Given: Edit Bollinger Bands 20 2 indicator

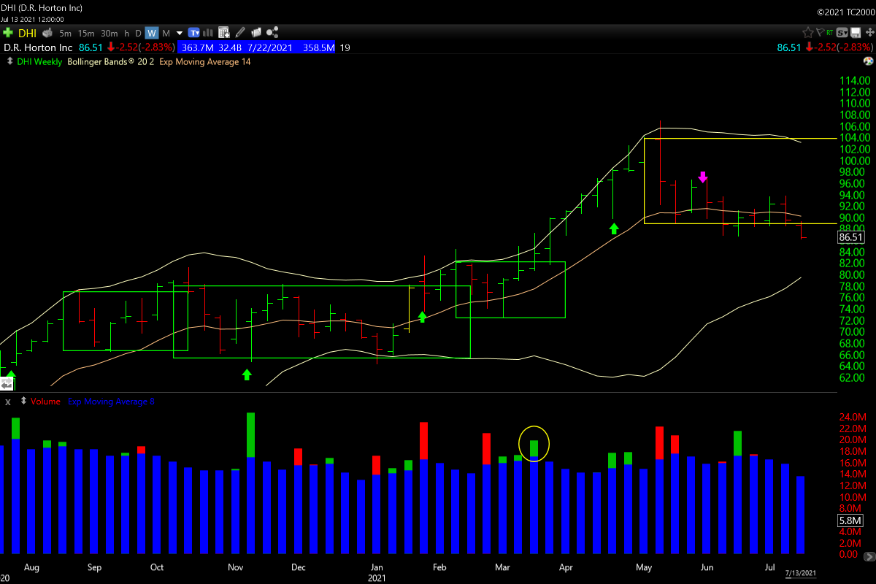Looking at the screenshot, I should point(110,62).
